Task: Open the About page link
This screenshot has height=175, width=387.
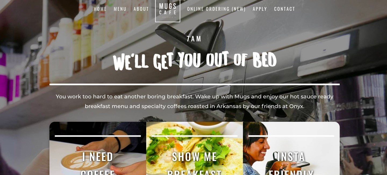Action: [141, 9]
